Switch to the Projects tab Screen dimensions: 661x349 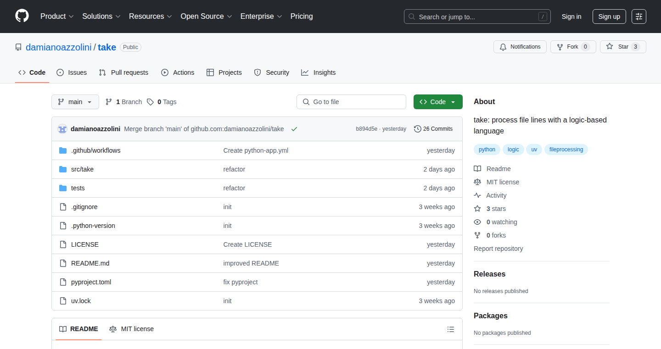click(224, 72)
